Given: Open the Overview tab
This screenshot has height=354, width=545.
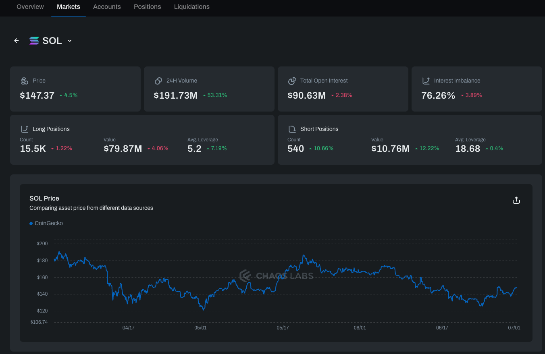Looking at the screenshot, I should [x=30, y=7].
